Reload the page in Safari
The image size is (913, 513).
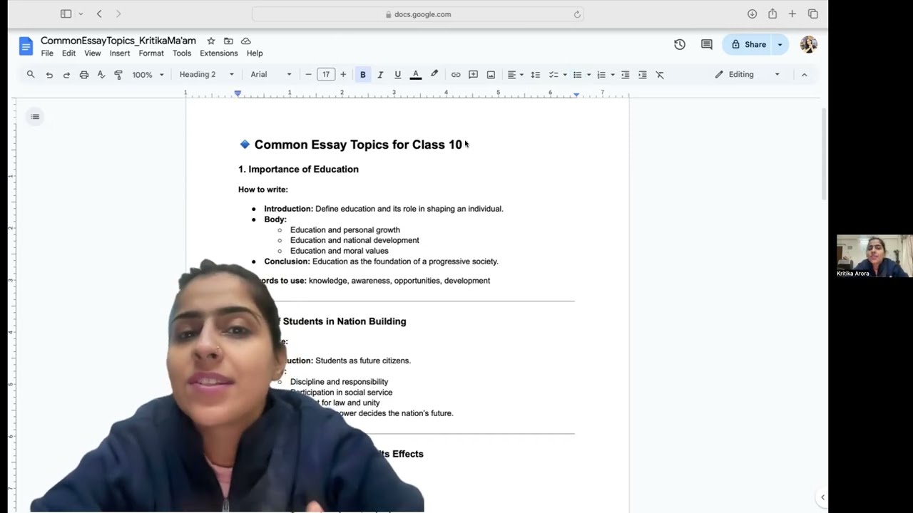tap(577, 14)
